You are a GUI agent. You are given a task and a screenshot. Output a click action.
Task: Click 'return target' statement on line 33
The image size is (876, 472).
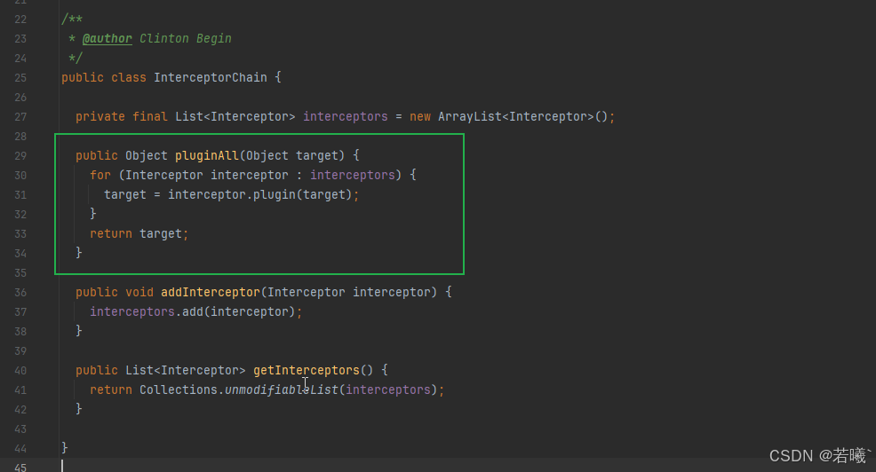click(136, 233)
